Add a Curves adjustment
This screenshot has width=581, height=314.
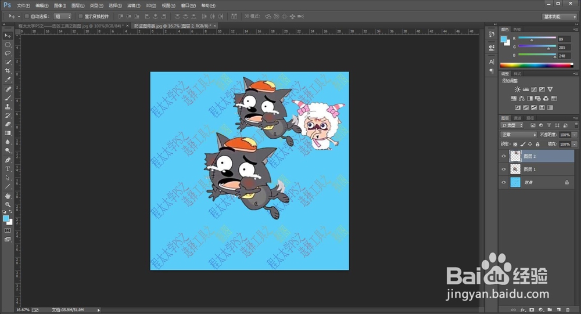(x=533, y=89)
